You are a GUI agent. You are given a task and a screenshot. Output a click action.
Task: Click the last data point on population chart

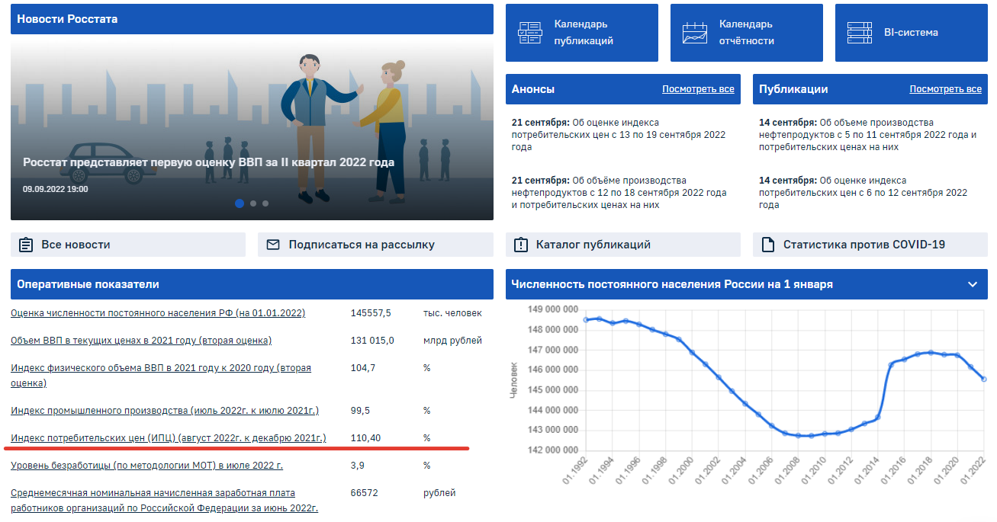pos(983,379)
